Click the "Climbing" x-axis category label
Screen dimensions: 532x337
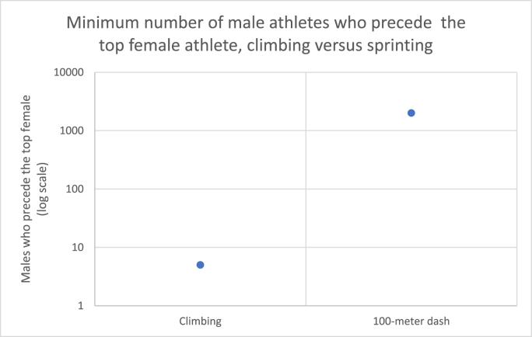tap(200, 321)
